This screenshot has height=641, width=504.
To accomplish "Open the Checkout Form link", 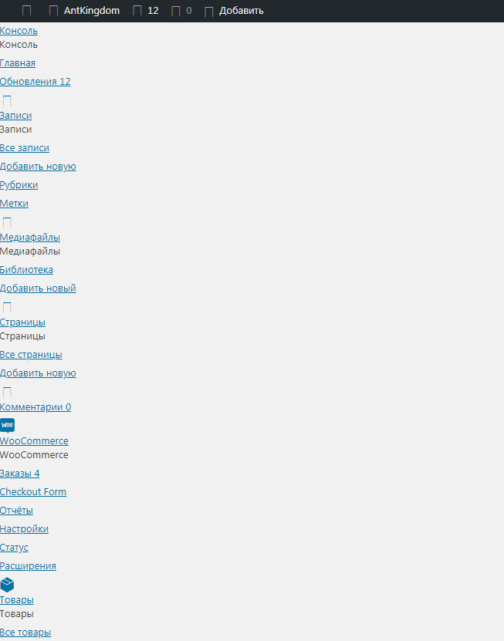I will (x=33, y=491).
